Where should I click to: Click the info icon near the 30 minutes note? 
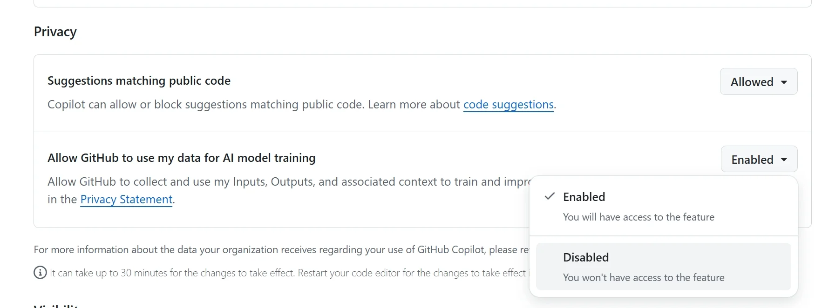tap(40, 273)
